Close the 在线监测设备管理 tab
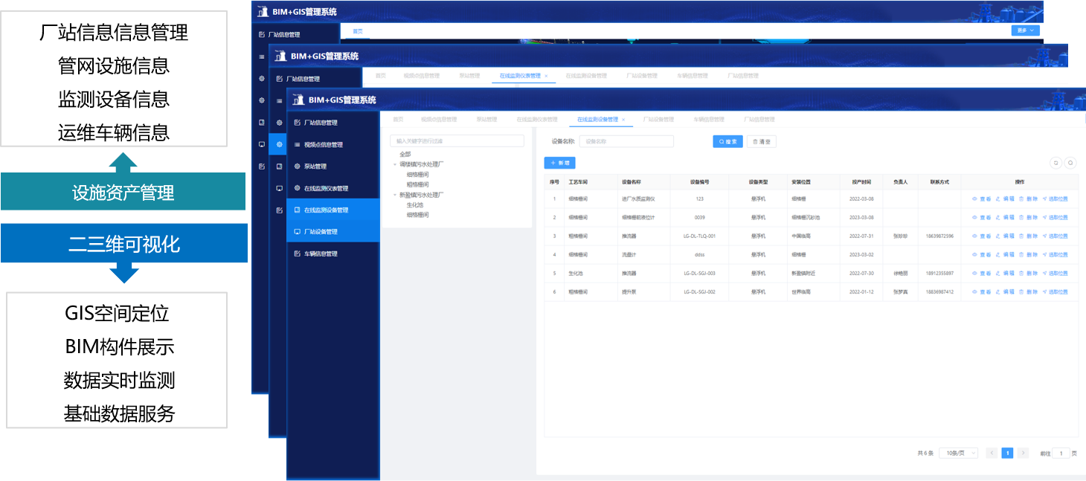The height and width of the screenshot is (481, 1086). coord(623,120)
